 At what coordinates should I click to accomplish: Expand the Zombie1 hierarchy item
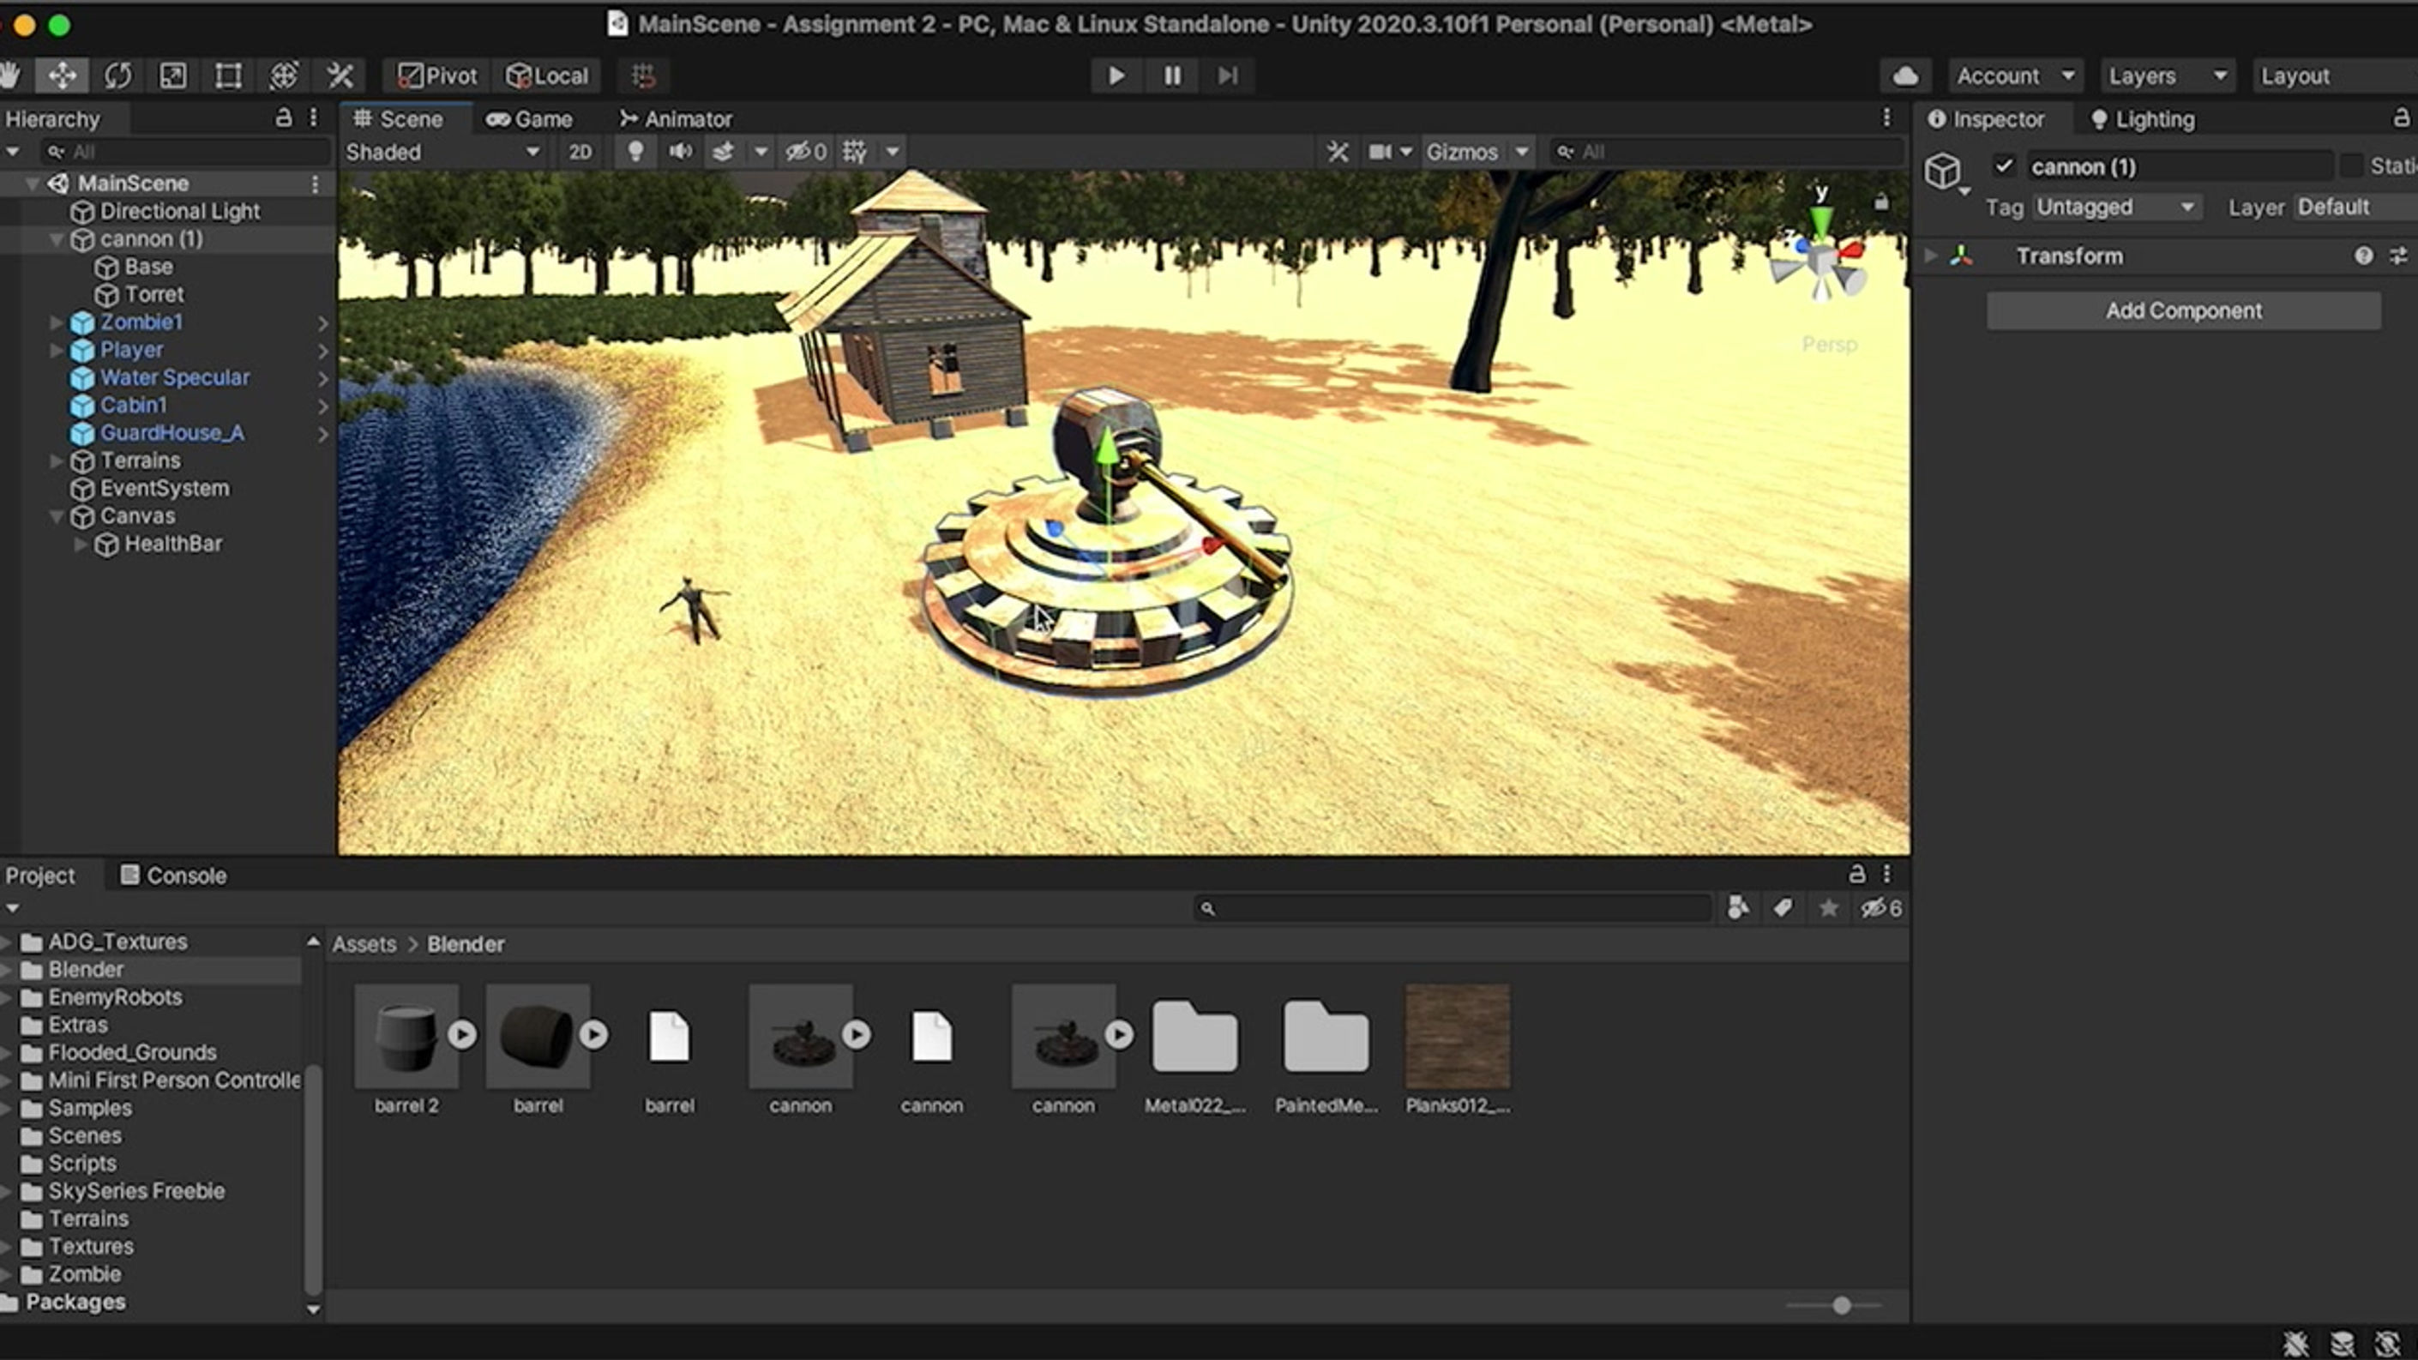pos(57,323)
